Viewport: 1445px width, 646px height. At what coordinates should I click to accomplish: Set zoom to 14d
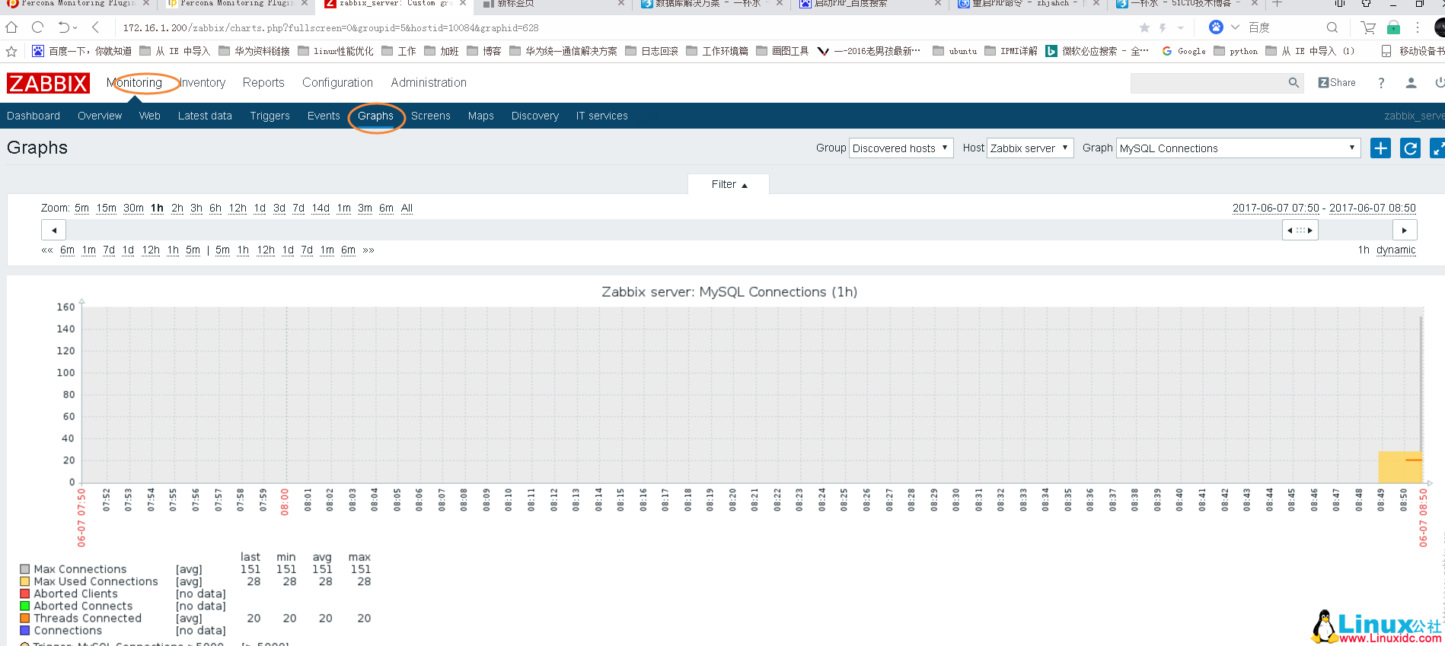(x=321, y=208)
